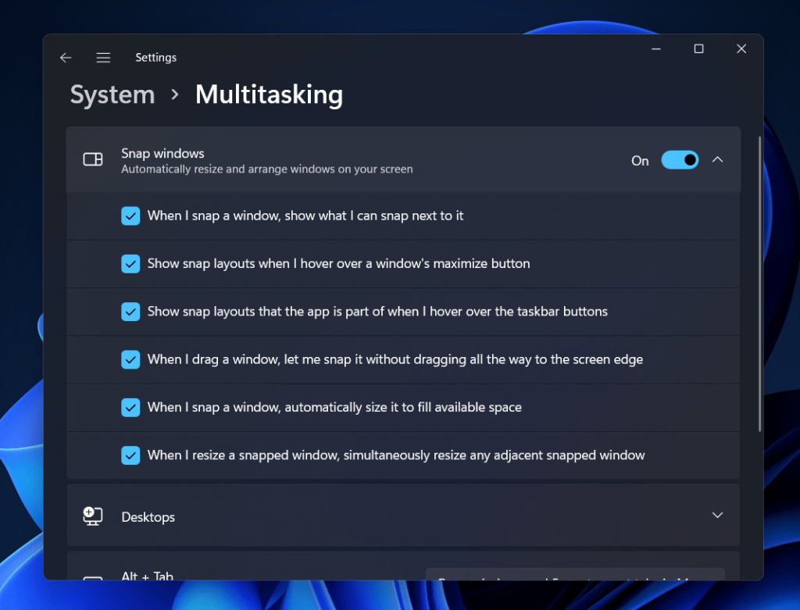Go back to System via the breadcrumb
The height and width of the screenshot is (610, 800).
(112, 95)
